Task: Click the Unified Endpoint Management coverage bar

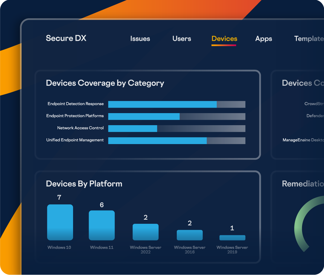Action: [x=177, y=141]
